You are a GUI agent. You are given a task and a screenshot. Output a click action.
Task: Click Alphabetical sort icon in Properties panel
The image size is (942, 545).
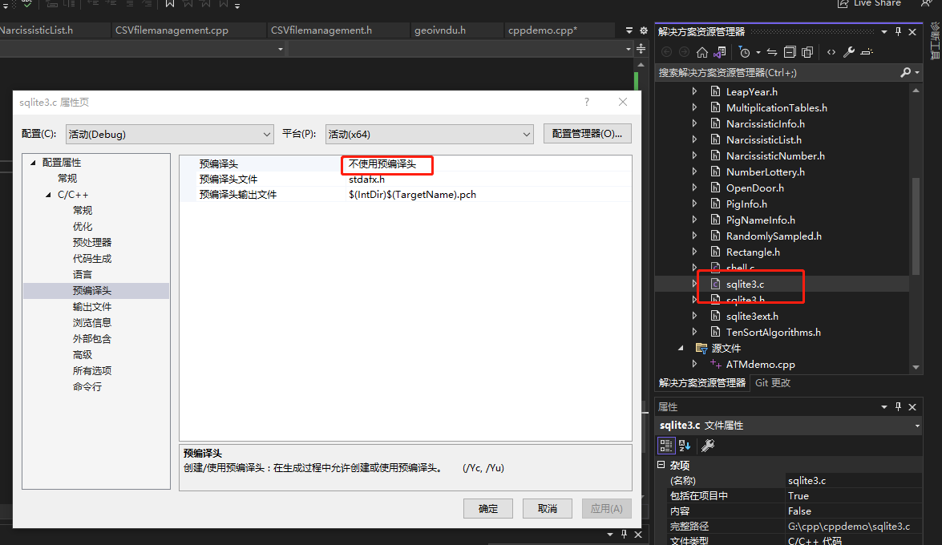(x=685, y=446)
